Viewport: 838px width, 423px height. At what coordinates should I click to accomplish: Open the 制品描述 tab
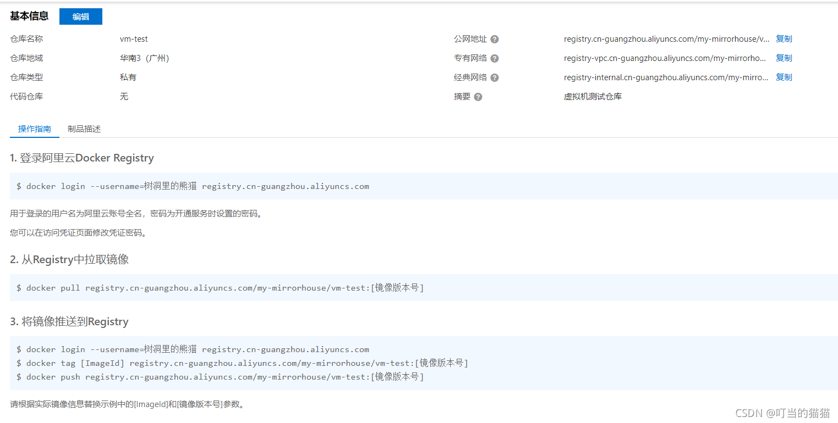pos(84,129)
